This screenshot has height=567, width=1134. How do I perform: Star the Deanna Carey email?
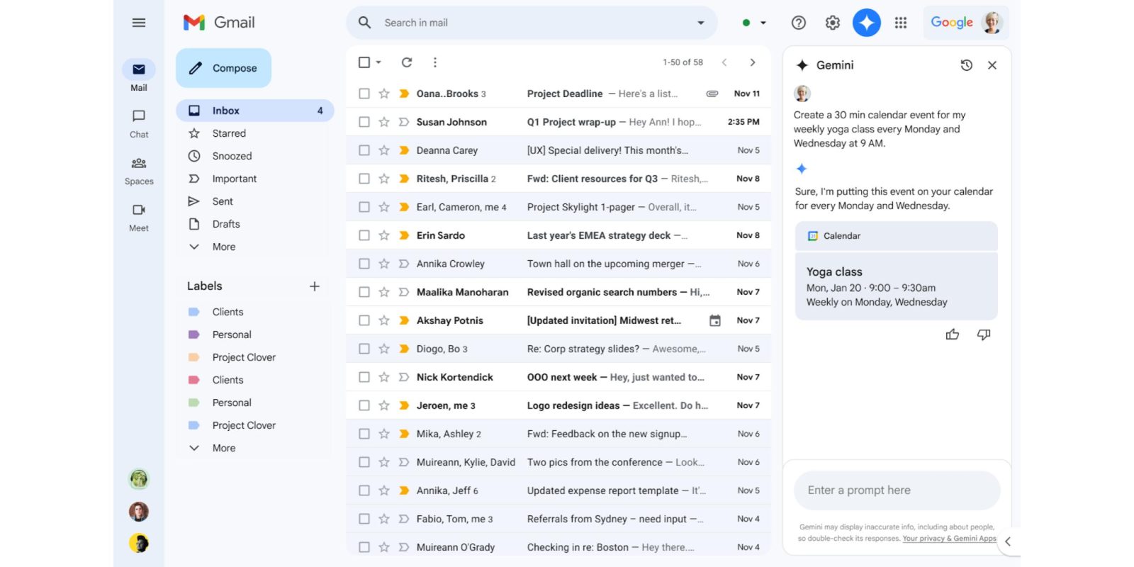[x=384, y=150]
